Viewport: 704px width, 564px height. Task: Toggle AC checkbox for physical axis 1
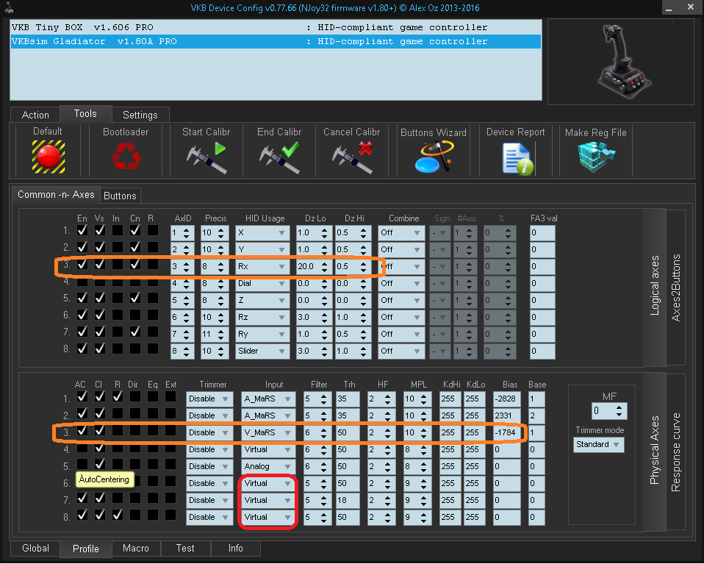click(x=82, y=396)
